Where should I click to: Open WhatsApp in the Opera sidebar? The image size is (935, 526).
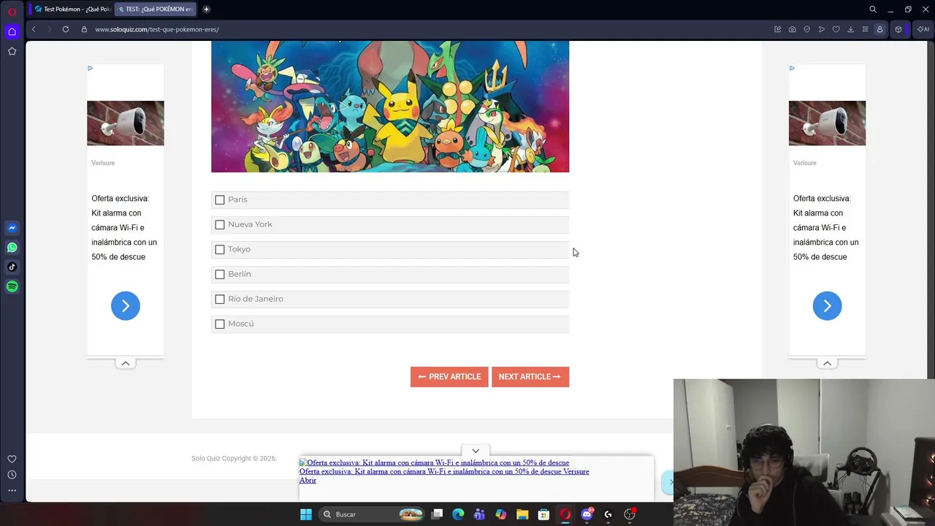(x=12, y=248)
